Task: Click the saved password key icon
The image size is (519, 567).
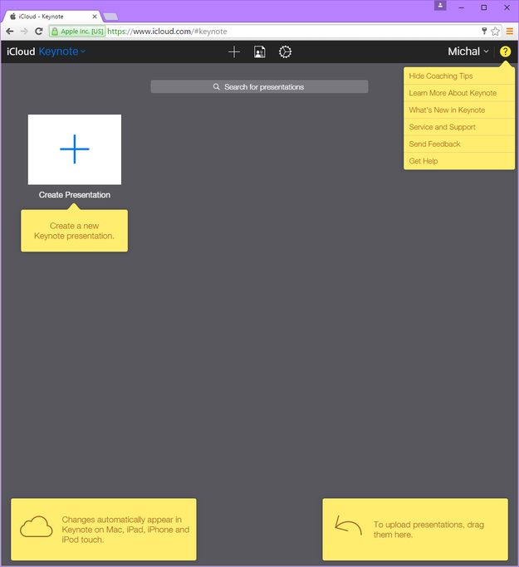Action: pos(484,31)
